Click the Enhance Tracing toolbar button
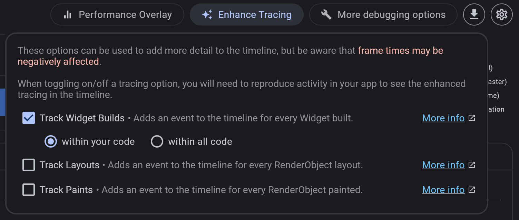The width and height of the screenshot is (519, 220). click(x=246, y=14)
